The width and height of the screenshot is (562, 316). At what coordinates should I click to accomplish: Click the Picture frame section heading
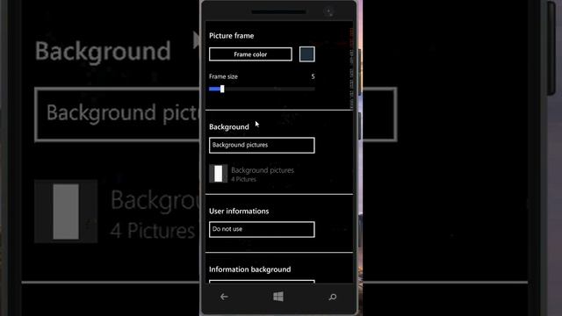(x=232, y=36)
